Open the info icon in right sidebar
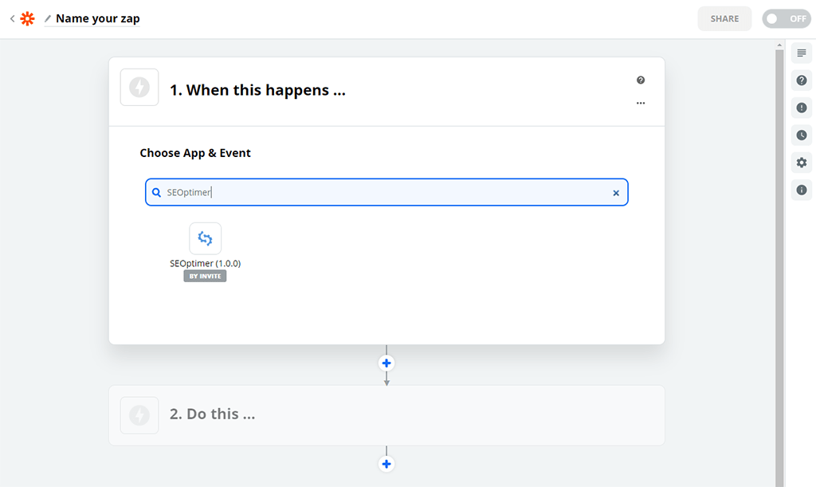Image resolution: width=816 pixels, height=487 pixels. (801, 190)
